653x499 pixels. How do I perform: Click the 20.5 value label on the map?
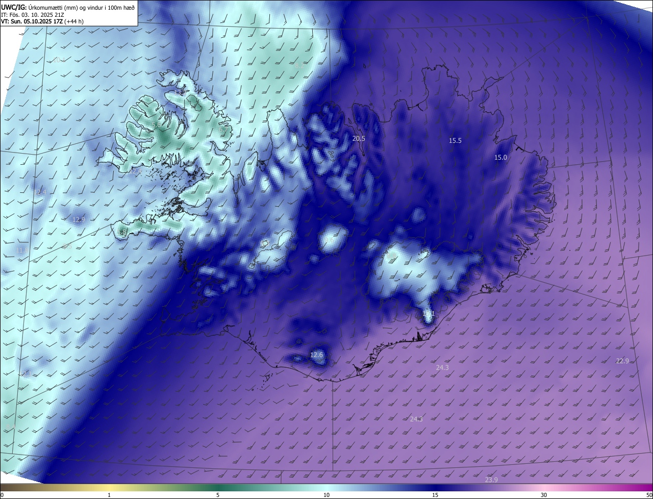[x=359, y=138]
